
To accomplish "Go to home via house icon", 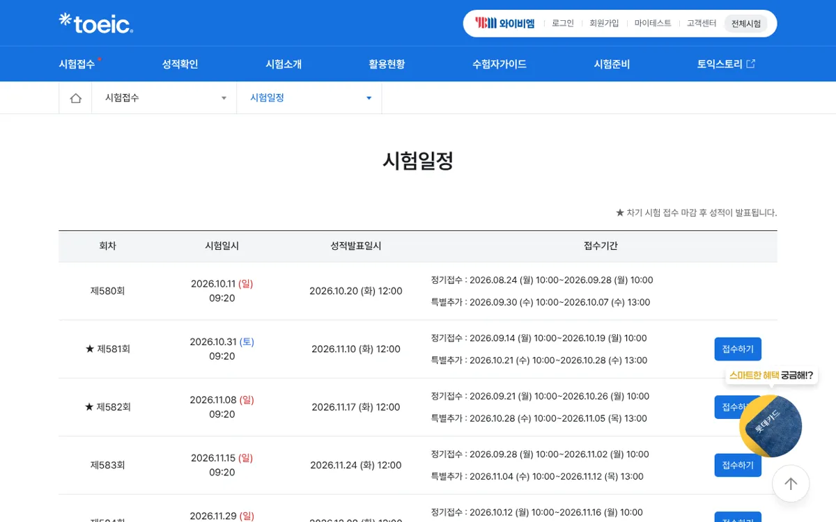I will coord(75,98).
